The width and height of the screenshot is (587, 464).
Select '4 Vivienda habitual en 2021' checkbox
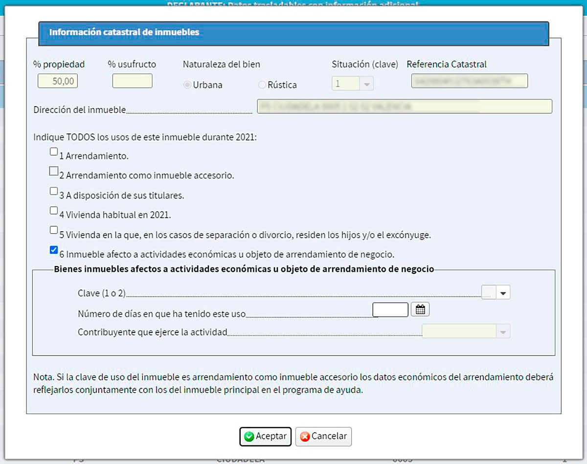[54, 211]
